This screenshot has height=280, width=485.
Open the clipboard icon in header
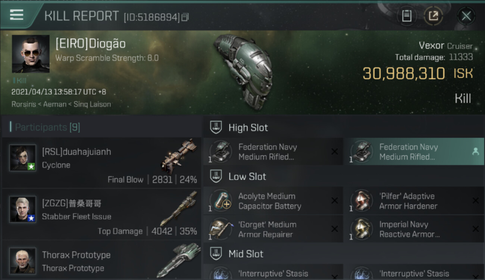coord(407,16)
